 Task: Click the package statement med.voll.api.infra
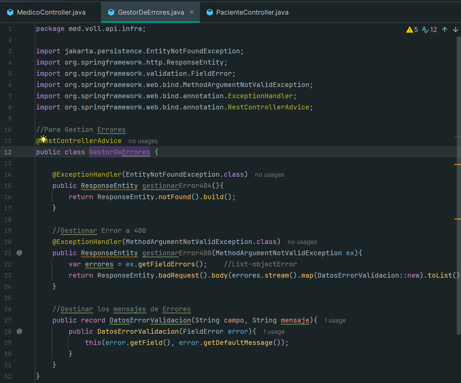(91, 29)
